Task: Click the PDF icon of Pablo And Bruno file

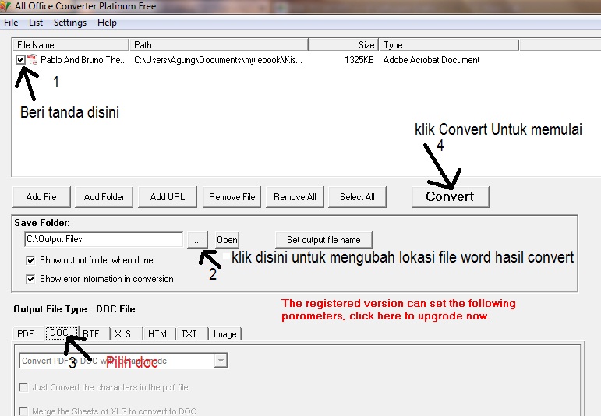Action: click(32, 60)
